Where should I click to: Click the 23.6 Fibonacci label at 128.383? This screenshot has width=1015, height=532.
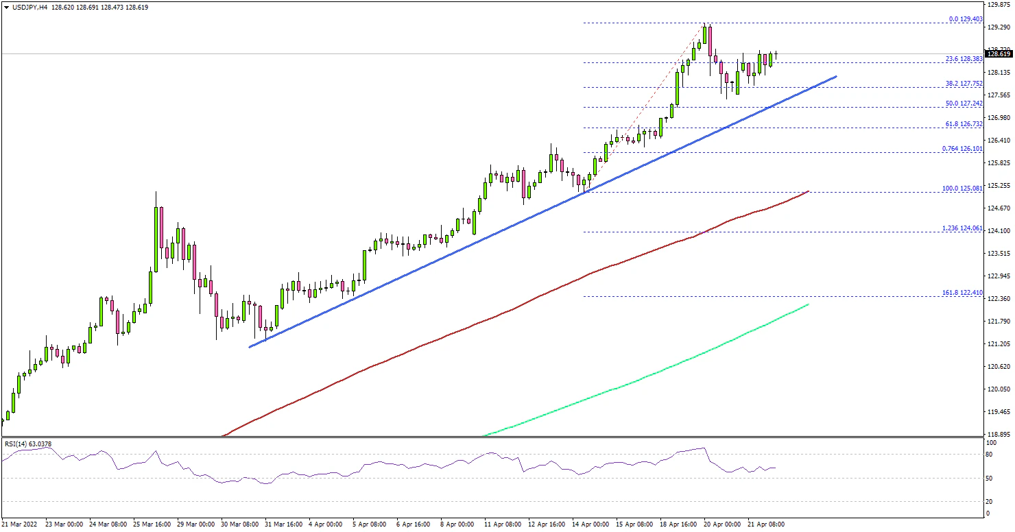pyautogui.click(x=964, y=59)
